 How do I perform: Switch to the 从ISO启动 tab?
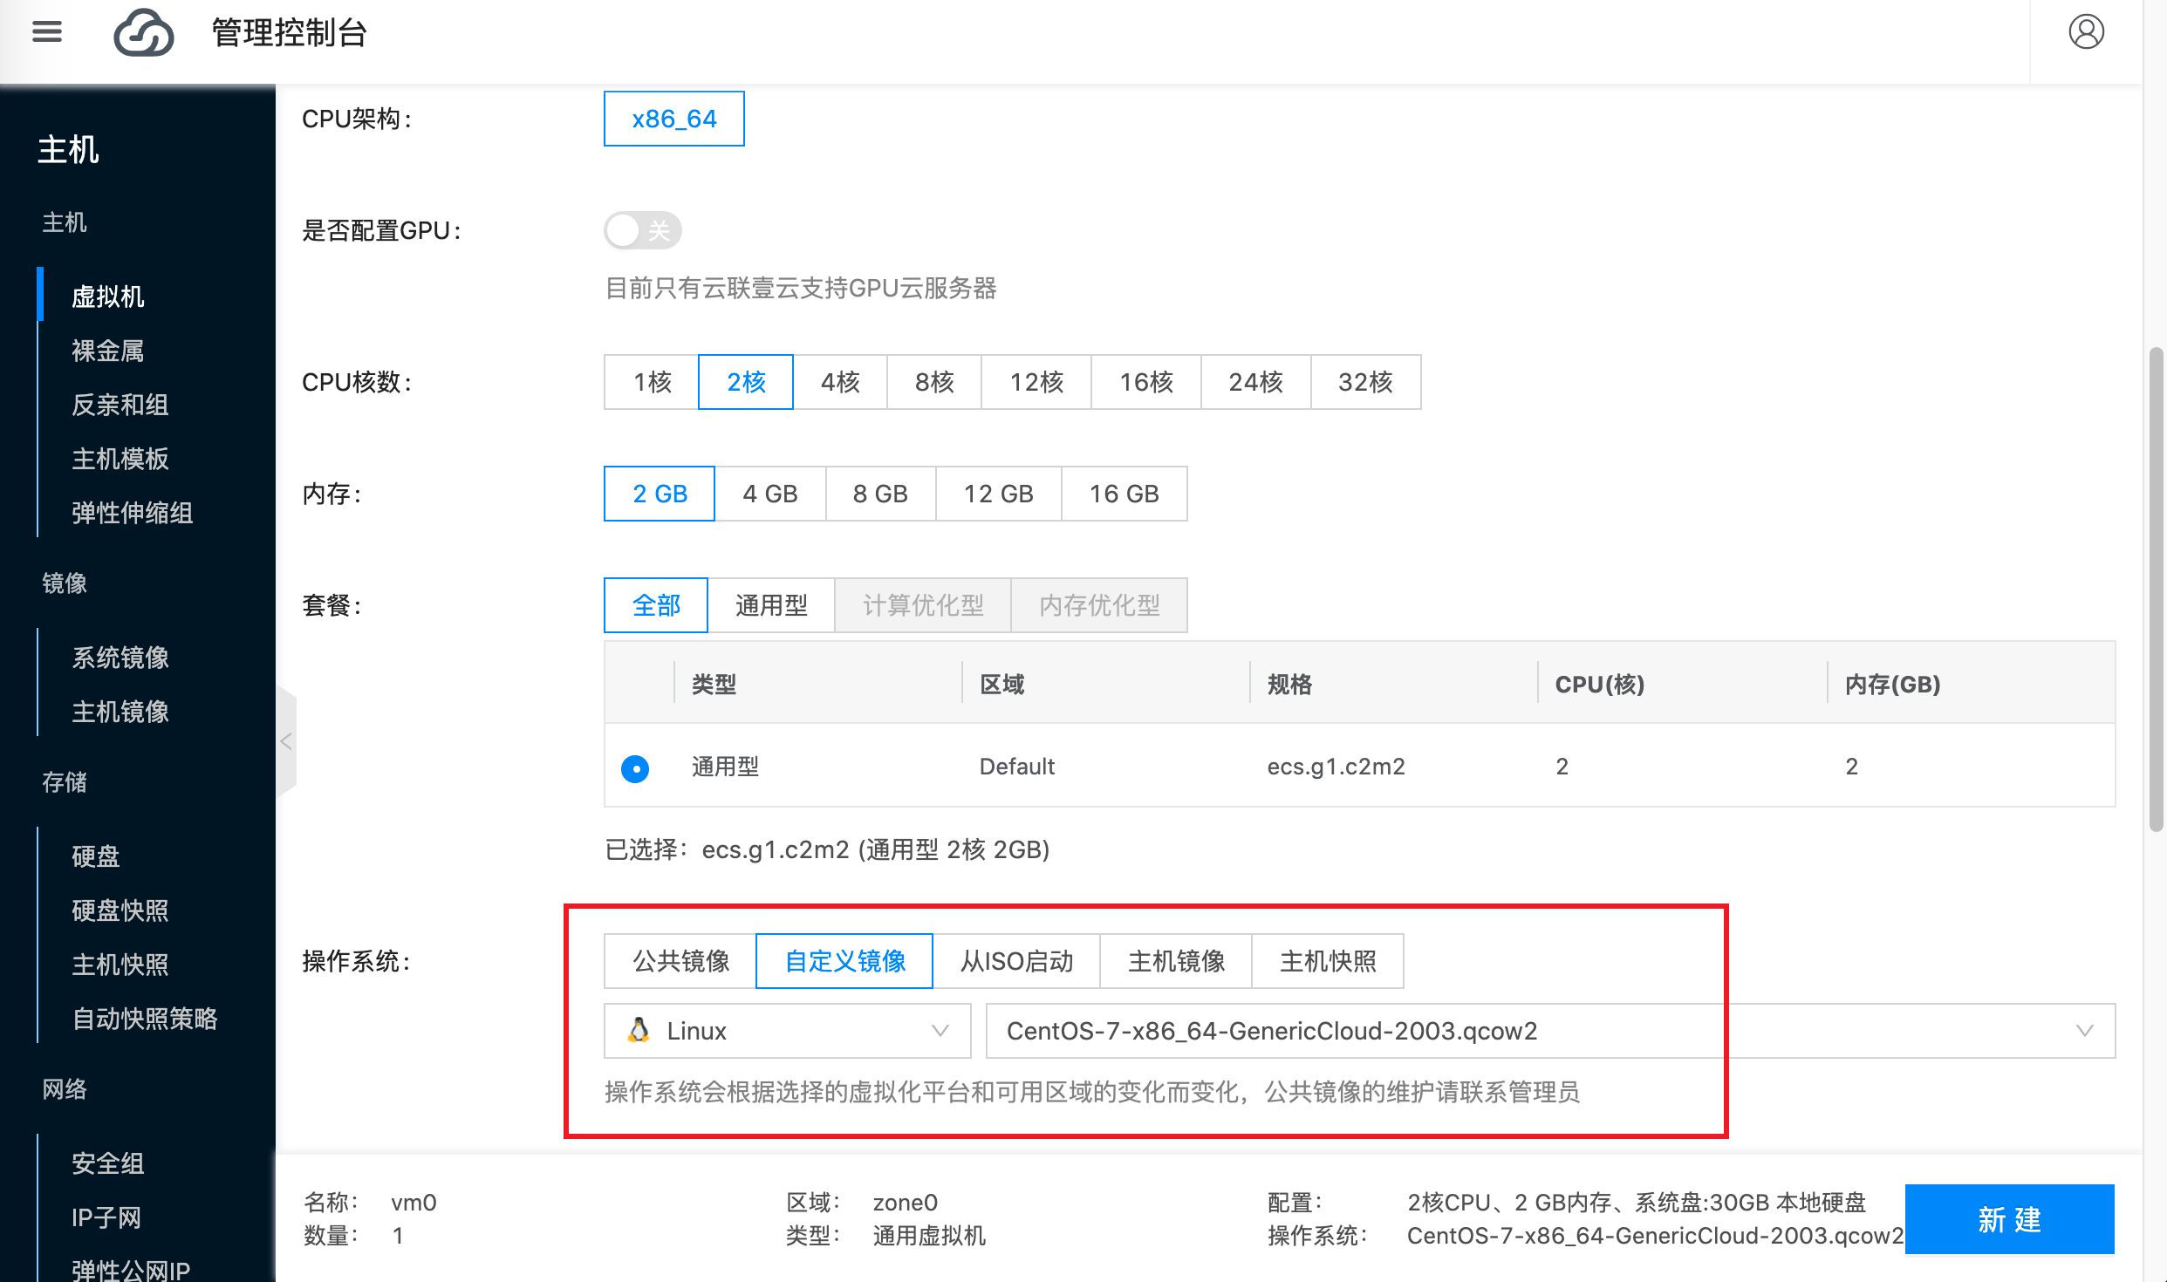click(1016, 960)
